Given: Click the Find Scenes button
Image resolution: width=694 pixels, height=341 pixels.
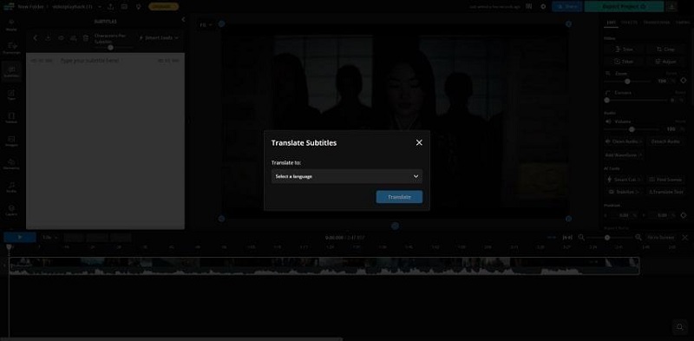Looking at the screenshot, I should (665, 180).
